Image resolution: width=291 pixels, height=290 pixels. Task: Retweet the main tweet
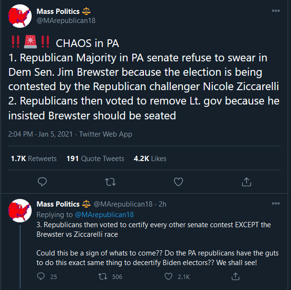pyautogui.click(x=110, y=182)
